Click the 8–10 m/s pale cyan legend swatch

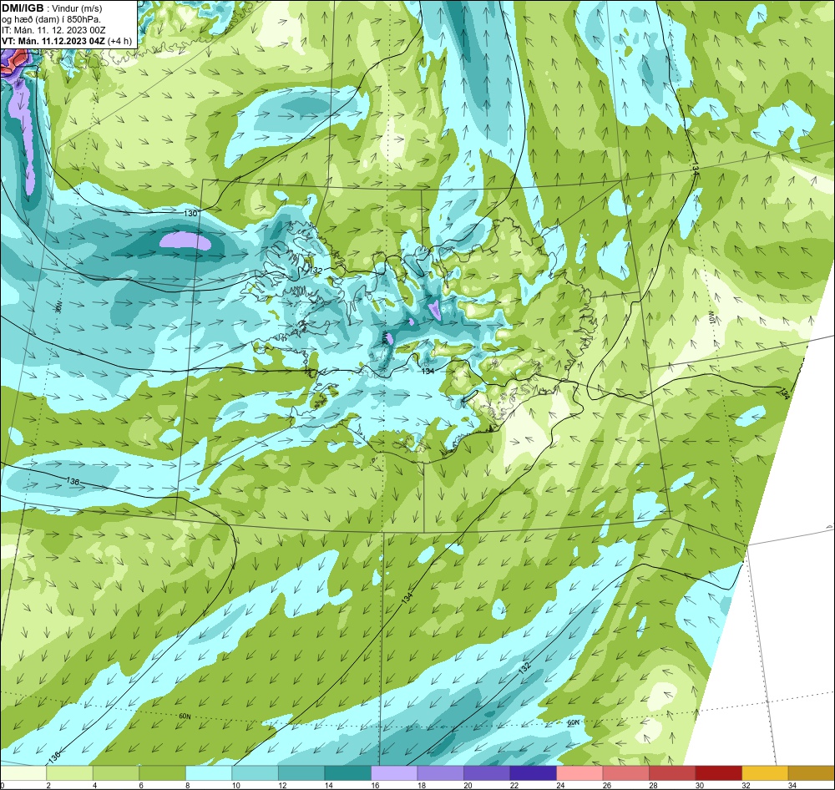(209, 773)
